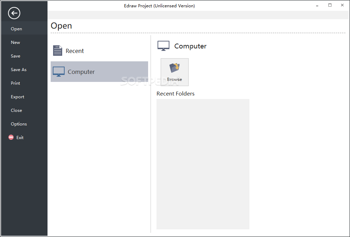The height and width of the screenshot is (237, 350).
Task: Click the Recent document icon
Action: point(58,51)
